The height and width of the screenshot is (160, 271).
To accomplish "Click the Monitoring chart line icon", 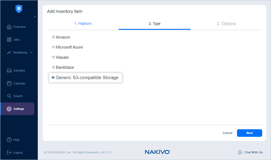I will click(9, 52).
